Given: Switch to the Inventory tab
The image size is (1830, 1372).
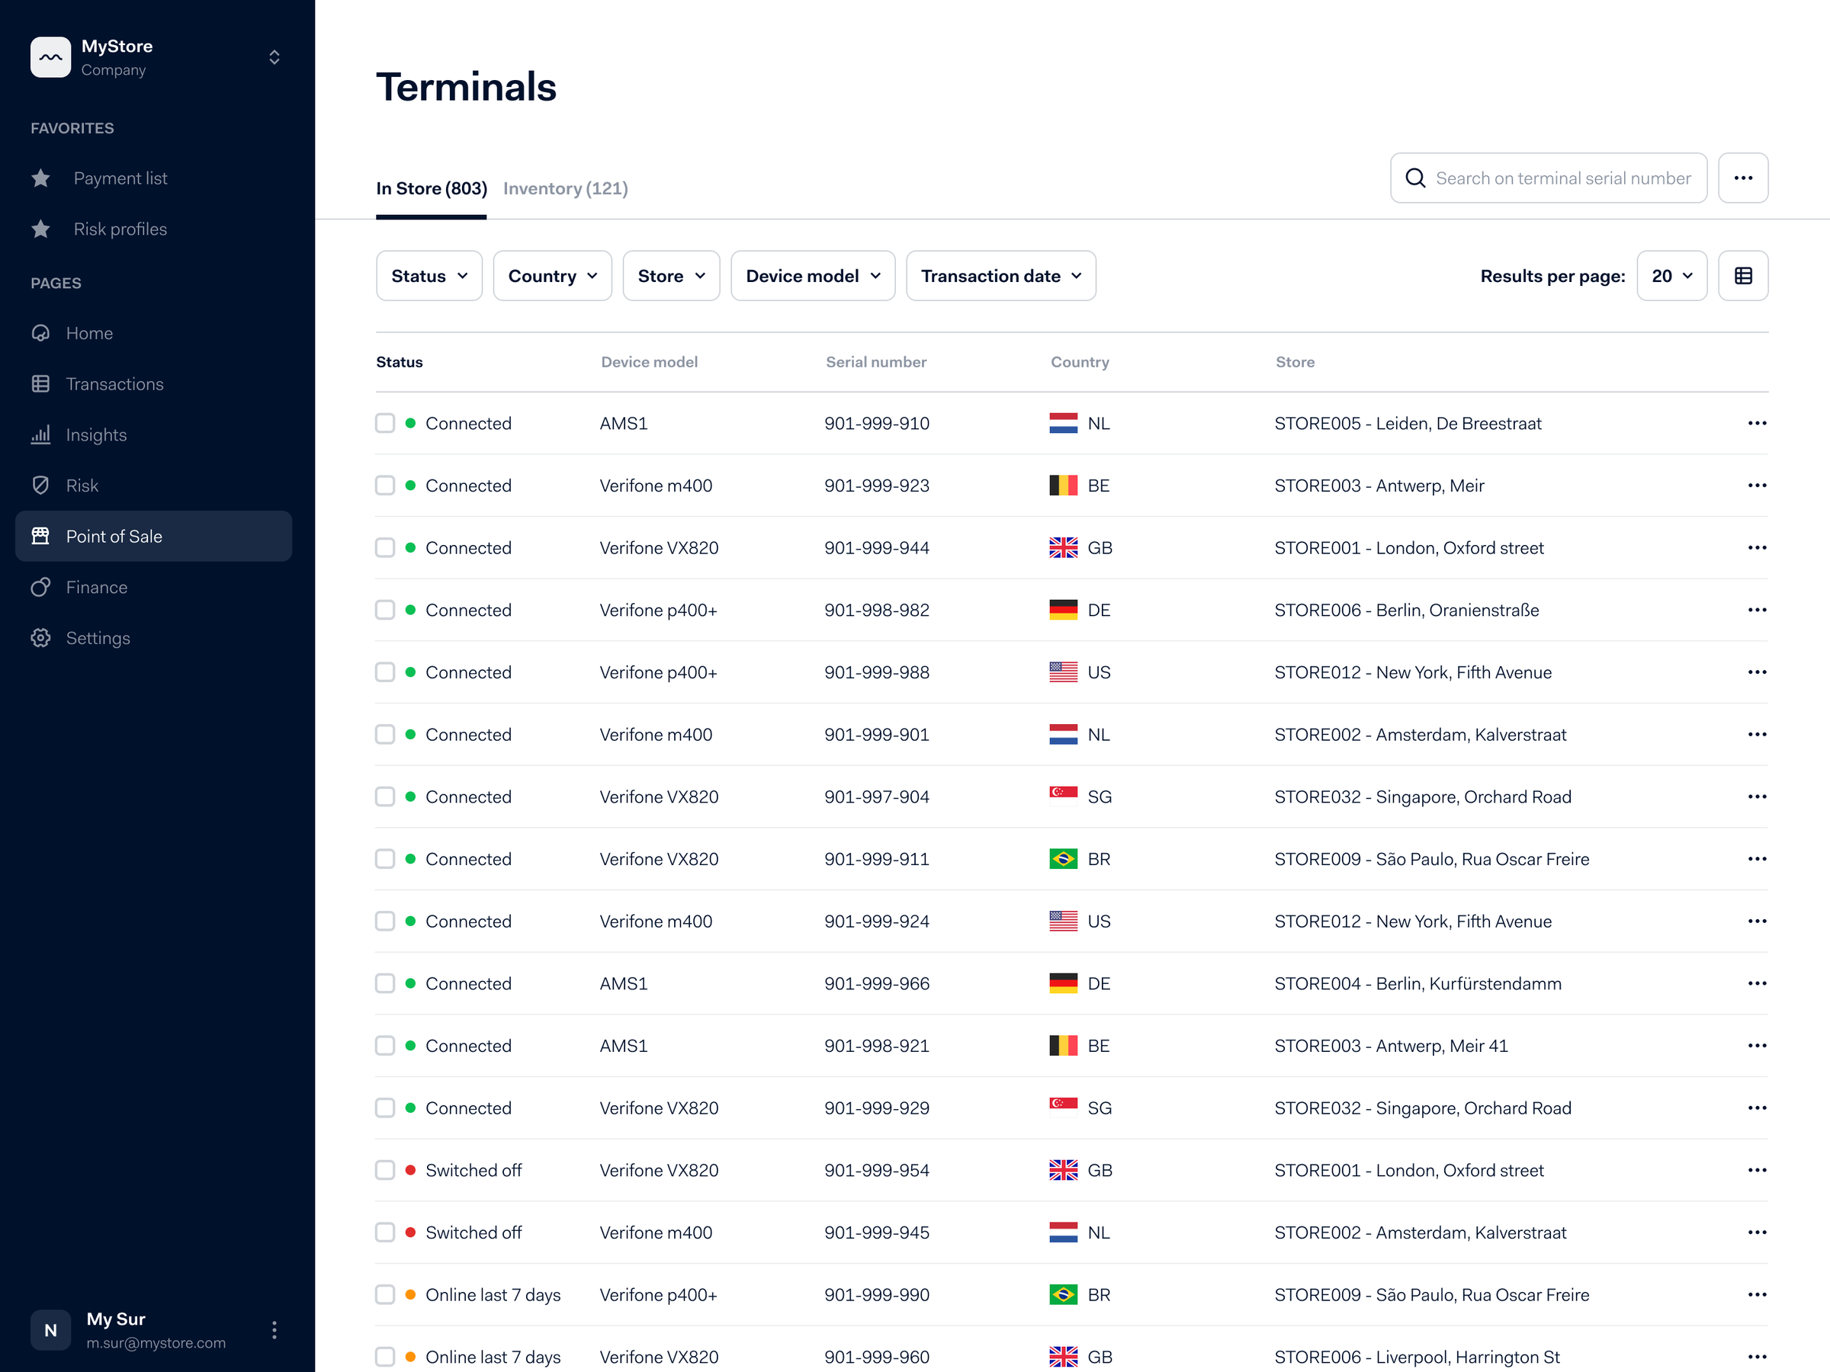Looking at the screenshot, I should 565,188.
